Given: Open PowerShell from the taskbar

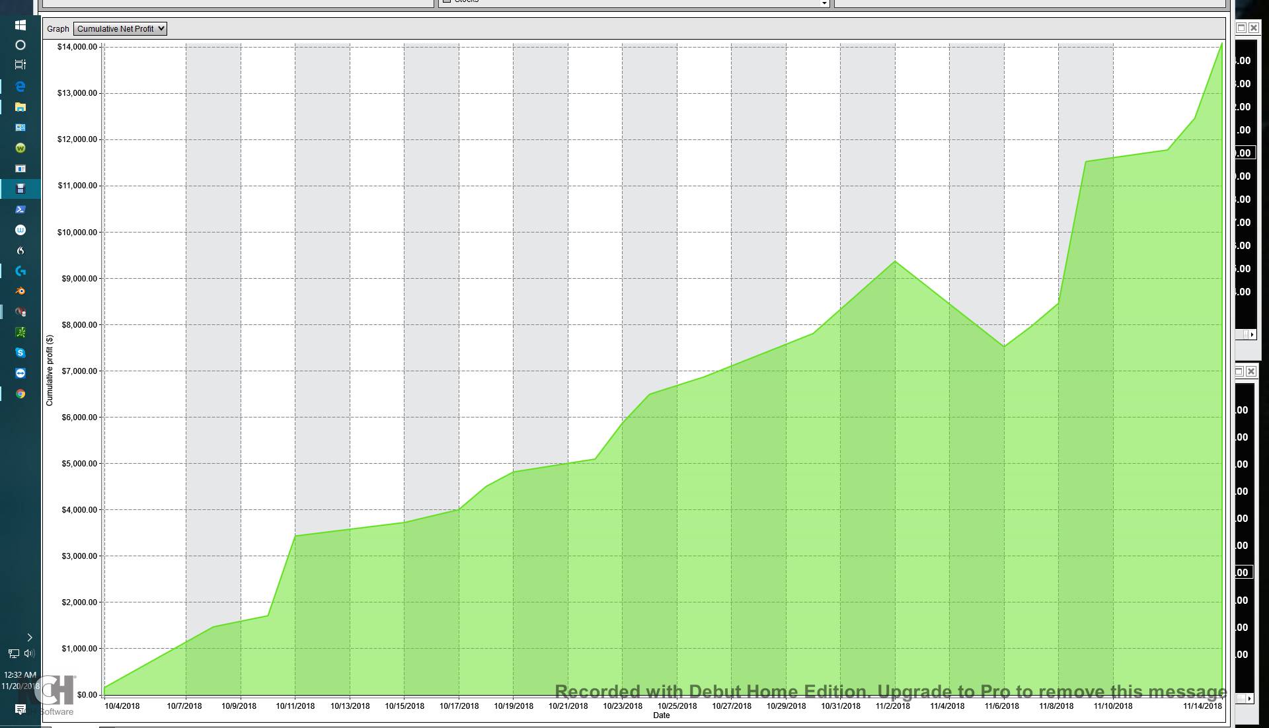Looking at the screenshot, I should tap(20, 209).
